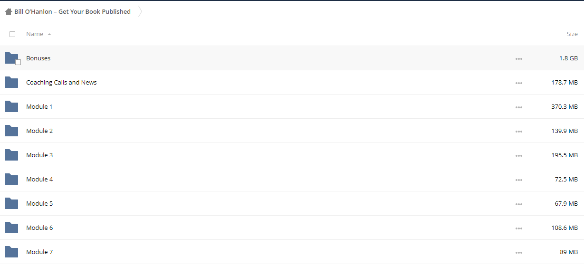Open the Module 2 folder link
Screen dimensions: 584x266
coord(39,131)
